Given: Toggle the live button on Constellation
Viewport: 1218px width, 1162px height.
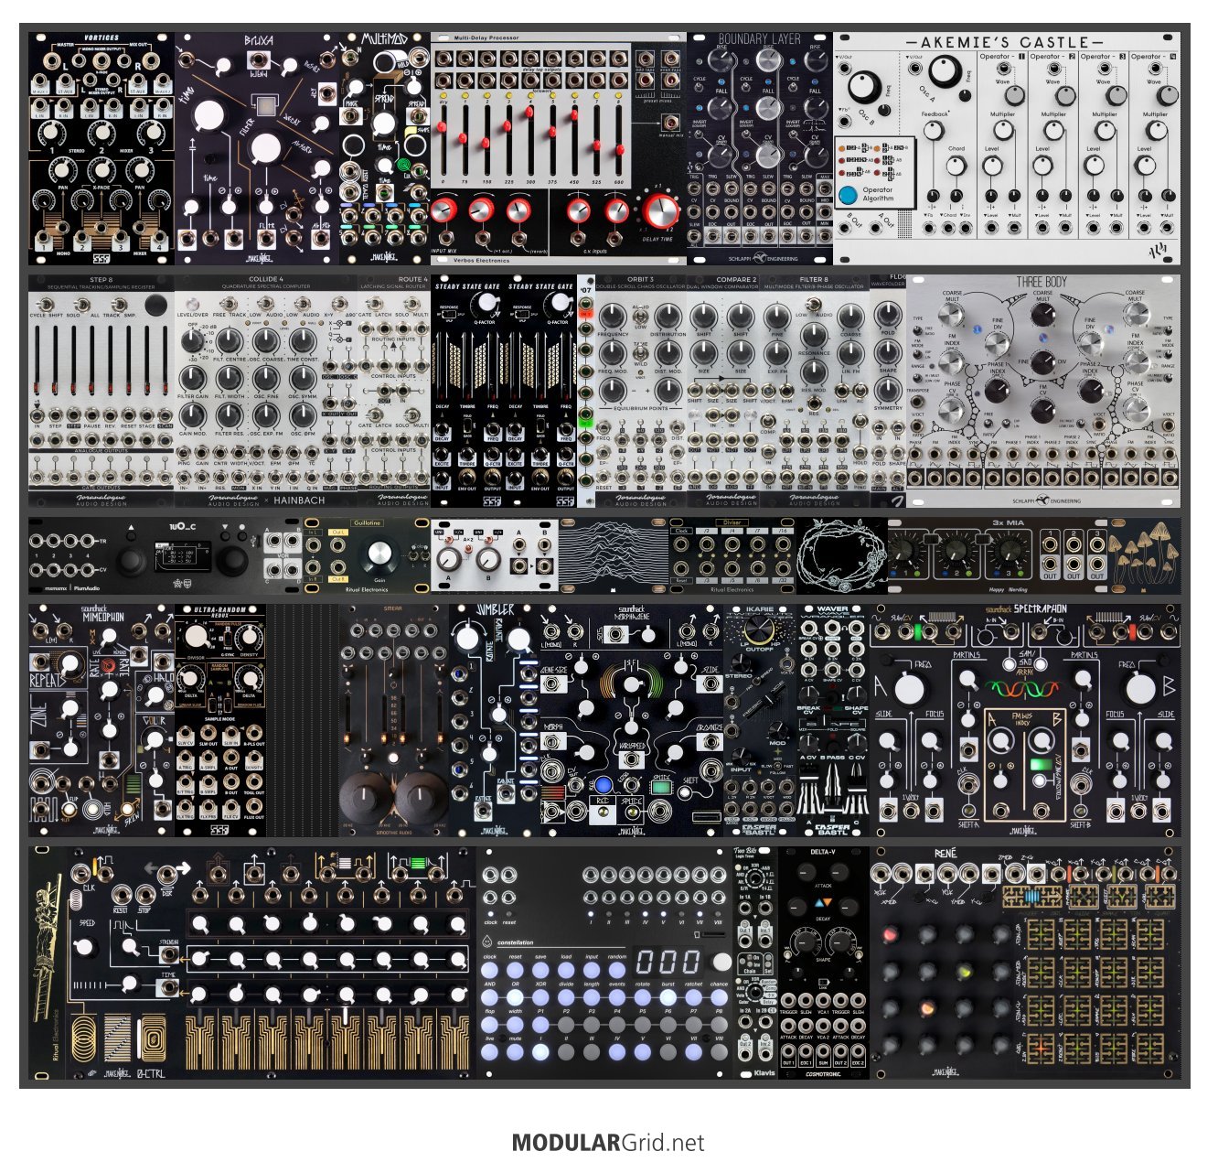Looking at the screenshot, I should pos(490,1052).
